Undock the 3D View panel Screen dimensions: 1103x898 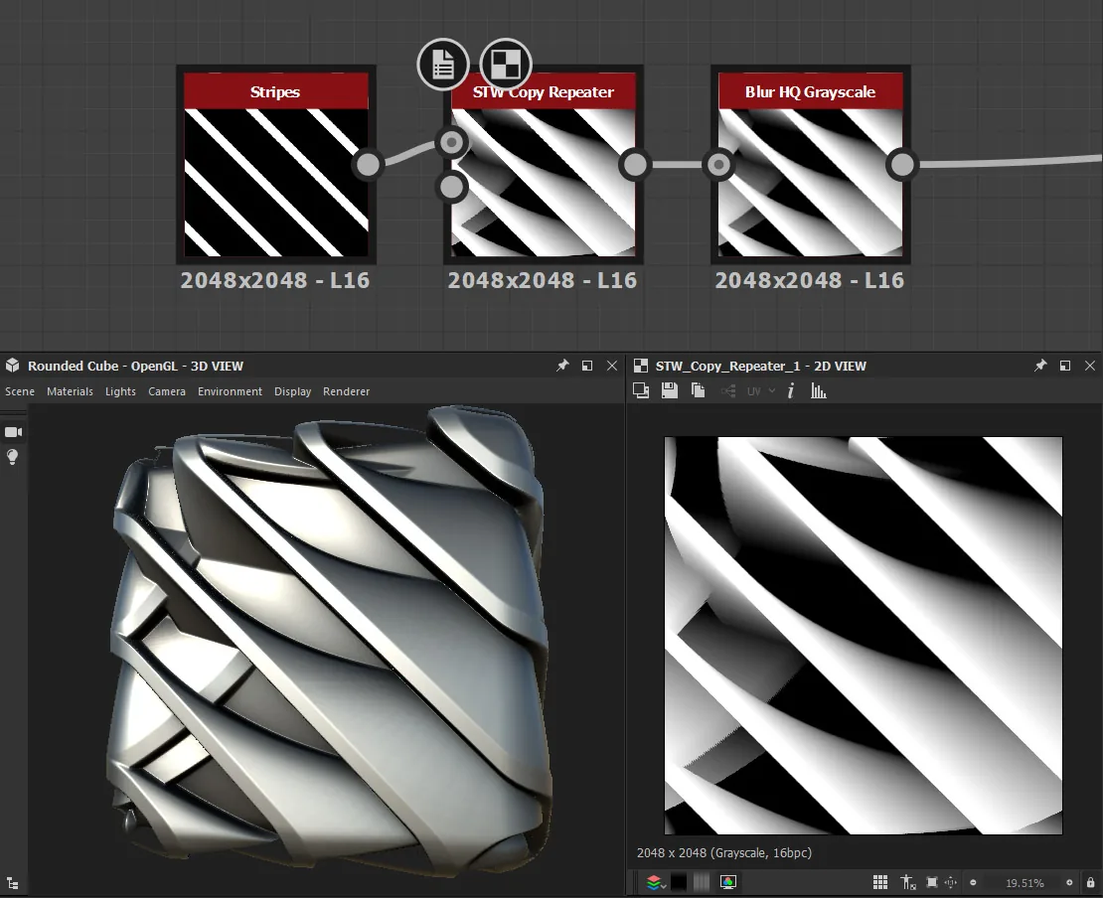(x=587, y=366)
